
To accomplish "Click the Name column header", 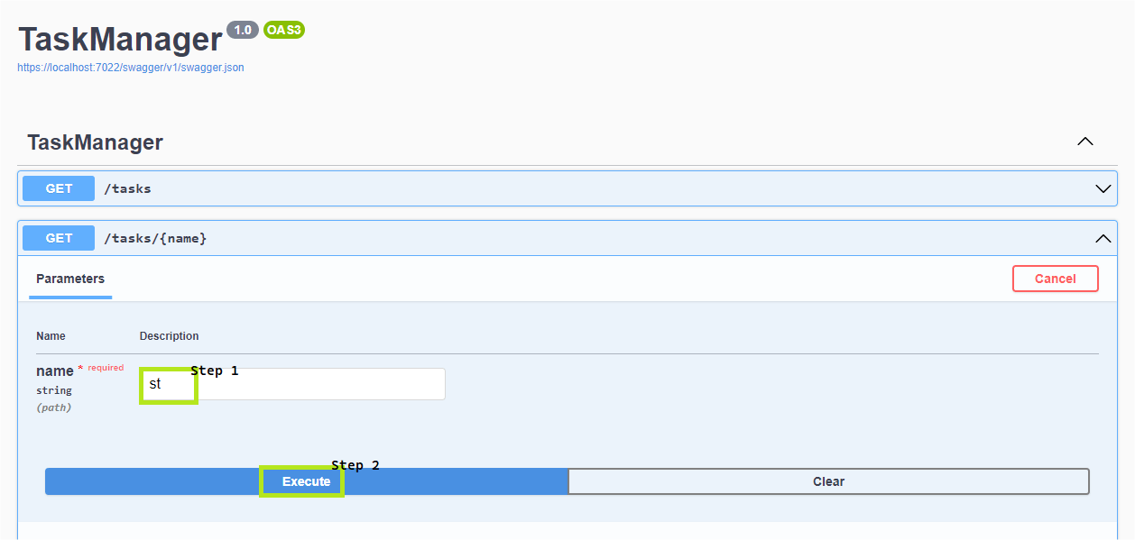I will 51,336.
